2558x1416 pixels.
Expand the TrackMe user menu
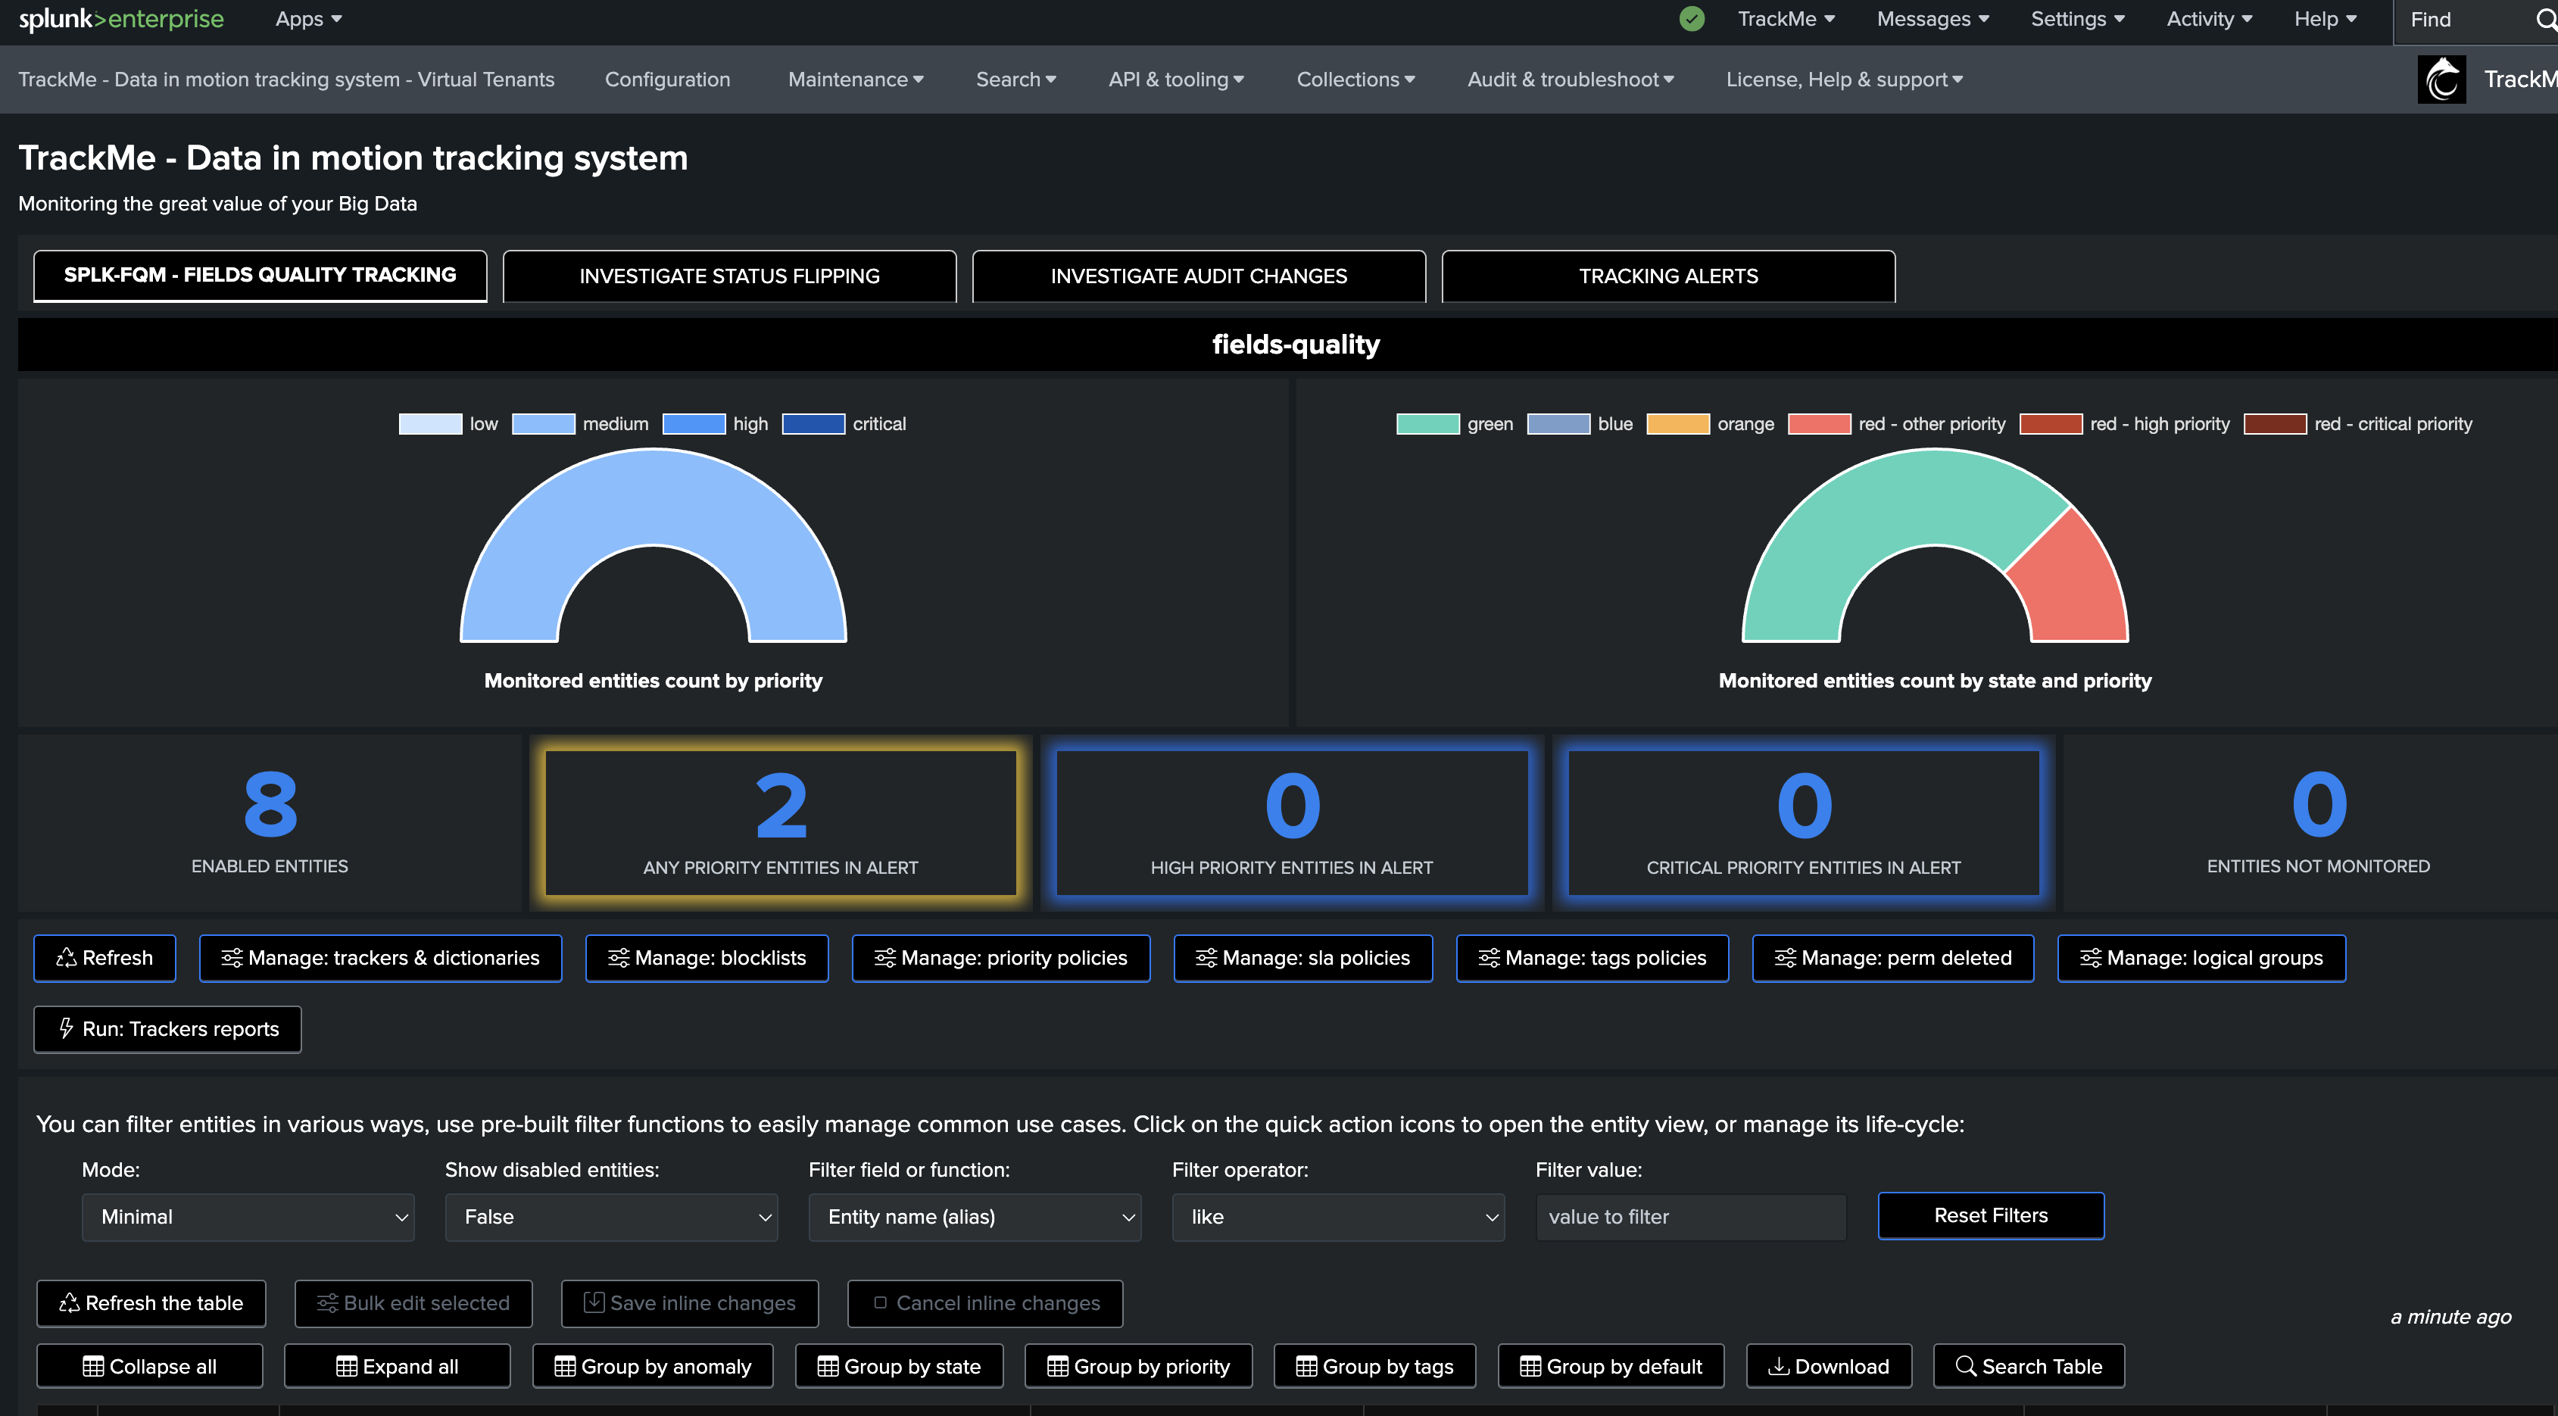pyautogui.click(x=1786, y=19)
